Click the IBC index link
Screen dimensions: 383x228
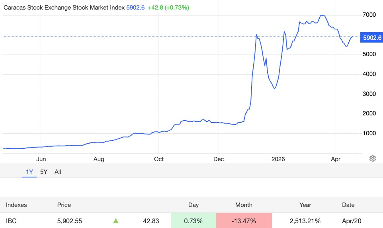tap(11, 221)
